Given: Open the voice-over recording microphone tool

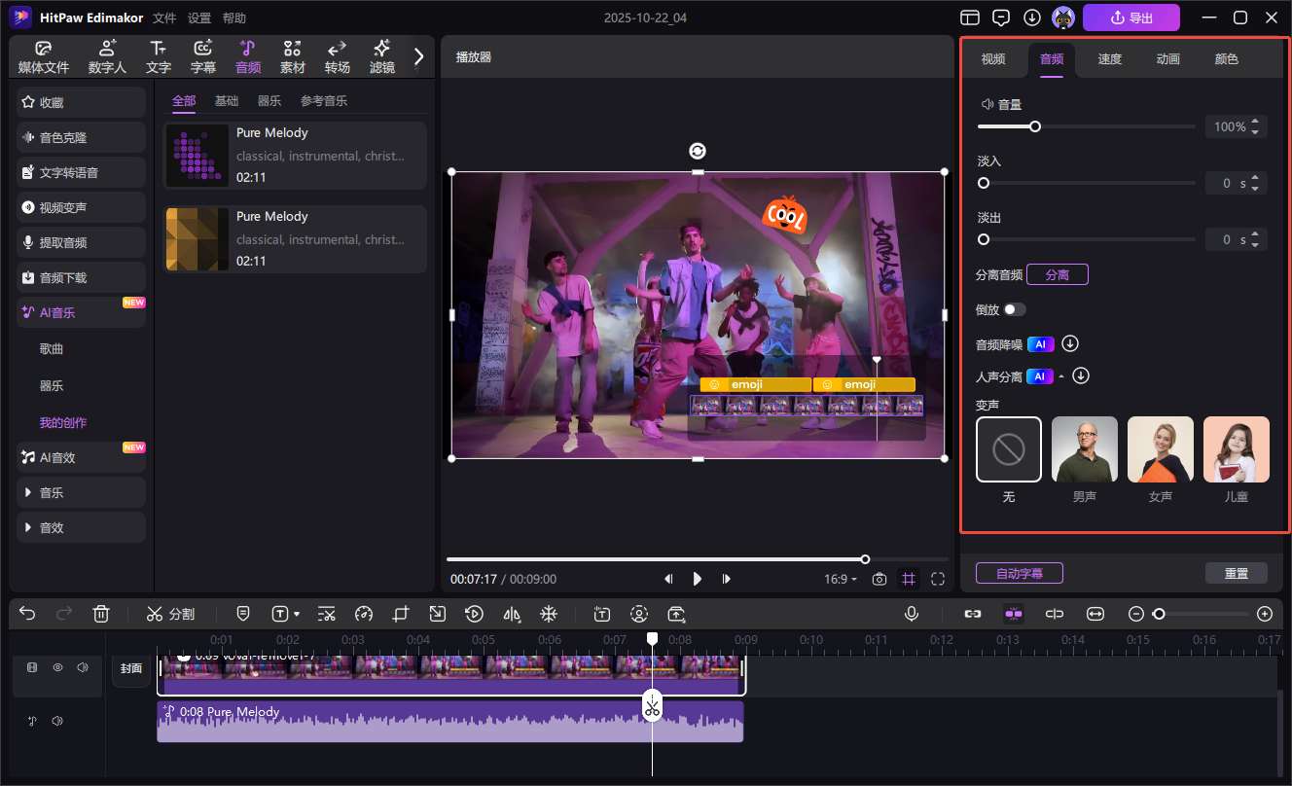Looking at the screenshot, I should tap(912, 613).
